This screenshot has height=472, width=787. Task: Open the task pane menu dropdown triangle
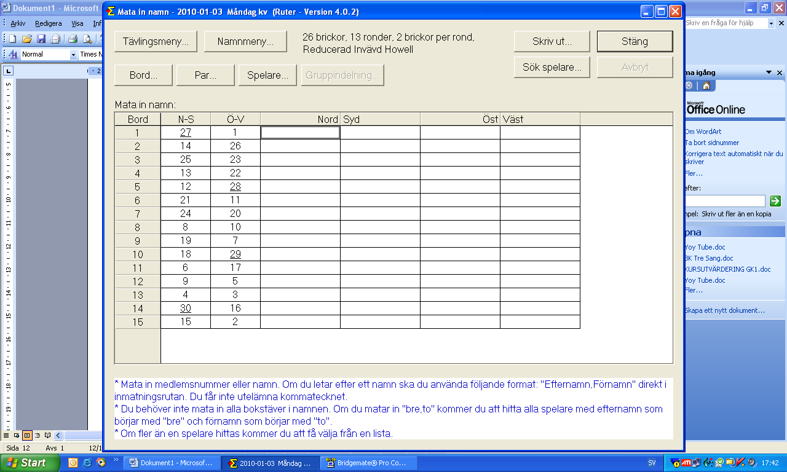point(769,73)
